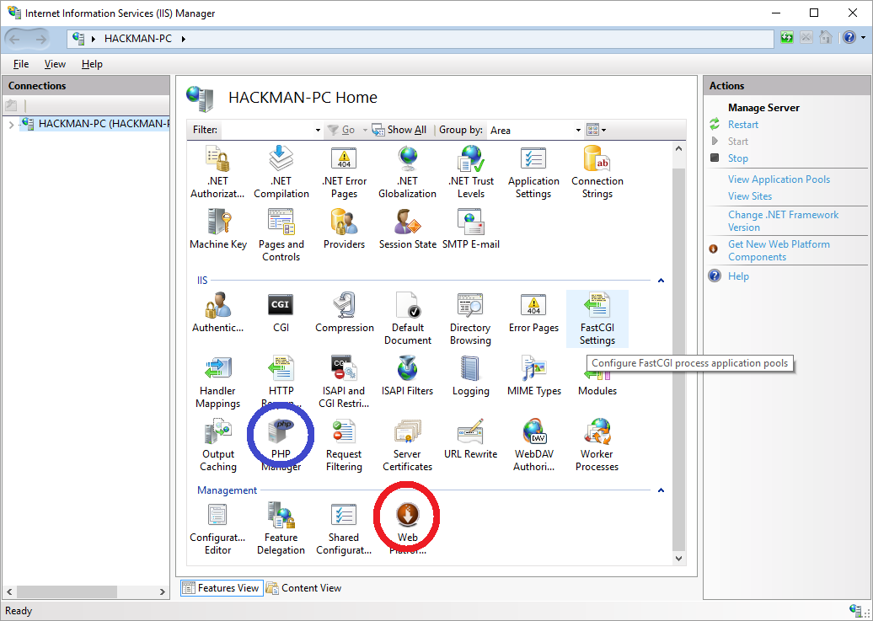The image size is (873, 621).
Task: Click Show All in filter bar
Action: (399, 130)
